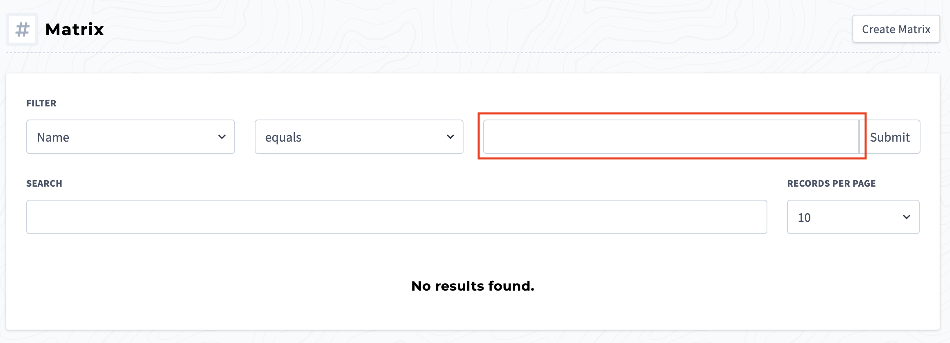This screenshot has height=343, width=950.
Task: Select the Matrix page heading
Action: pos(75,29)
